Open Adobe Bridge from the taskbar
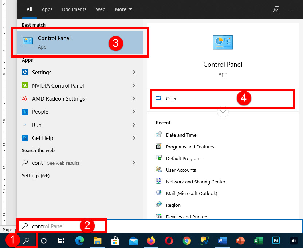 pos(294,241)
